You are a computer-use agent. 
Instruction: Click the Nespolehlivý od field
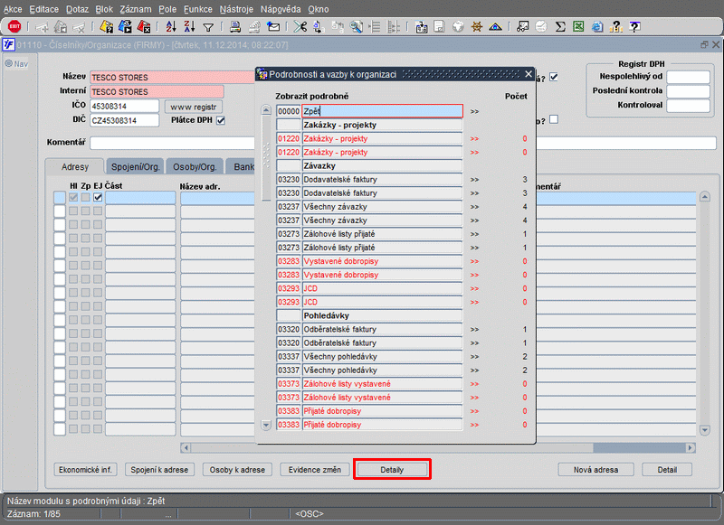click(688, 77)
